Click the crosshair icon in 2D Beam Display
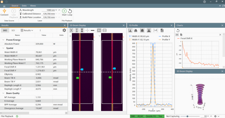This screenshot has width=225, height=118. [87, 30]
